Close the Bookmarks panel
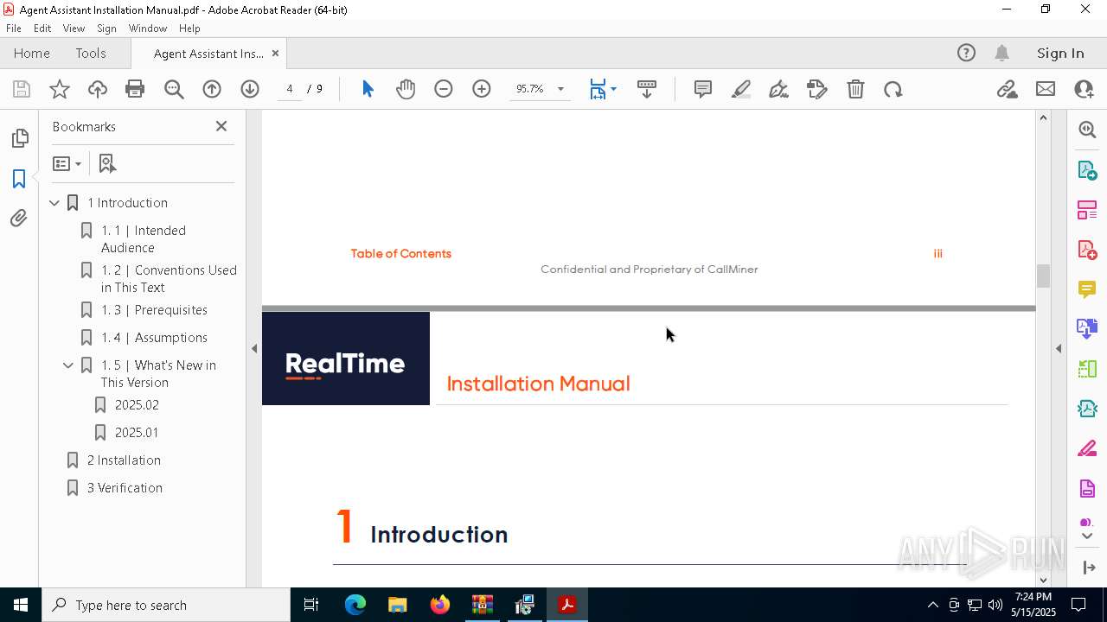1107x622 pixels. click(x=221, y=126)
